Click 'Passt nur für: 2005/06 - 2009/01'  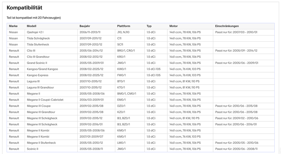237,63
